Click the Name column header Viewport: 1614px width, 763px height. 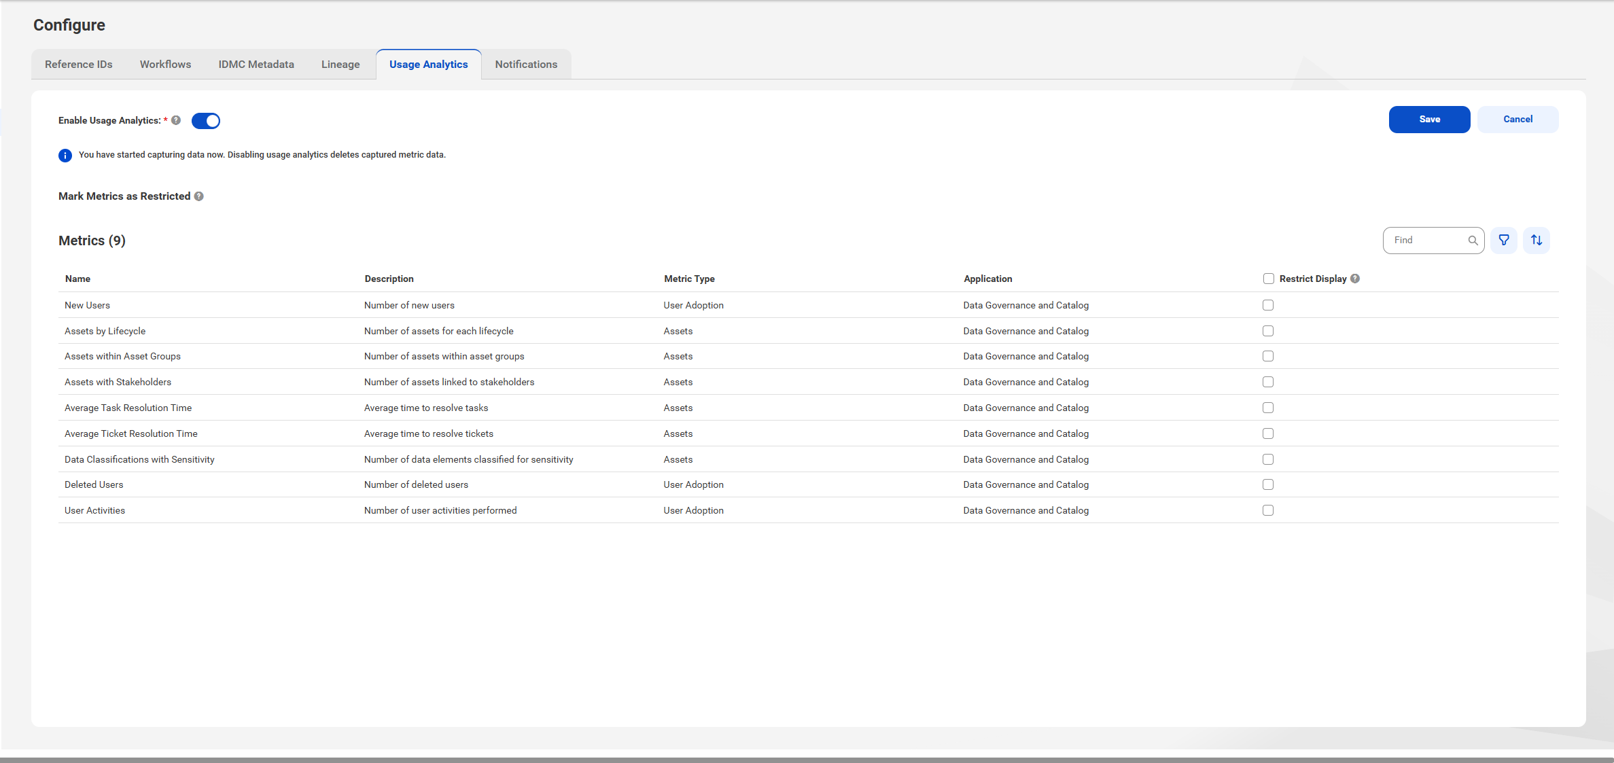(x=78, y=279)
